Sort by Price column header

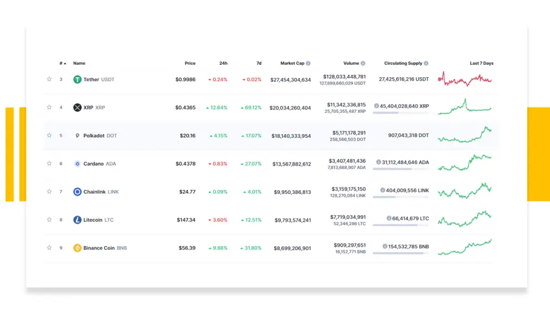point(190,63)
